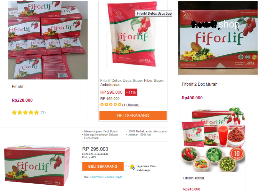The height and width of the screenshot is (192, 259).
Task: Click the orange star rating beside 1 Ulasan
Action: tap(111, 105)
